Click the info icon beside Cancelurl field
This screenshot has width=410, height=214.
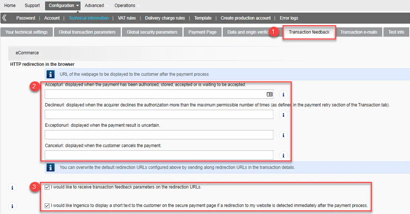point(283,155)
